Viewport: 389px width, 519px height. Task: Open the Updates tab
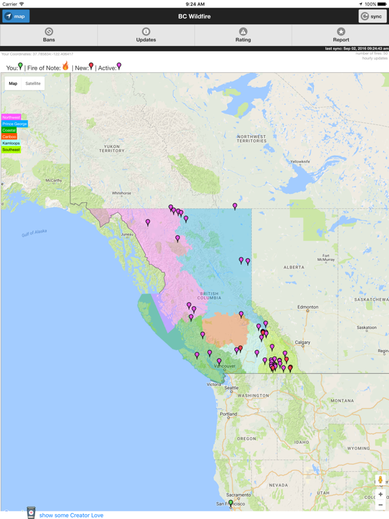(146, 35)
